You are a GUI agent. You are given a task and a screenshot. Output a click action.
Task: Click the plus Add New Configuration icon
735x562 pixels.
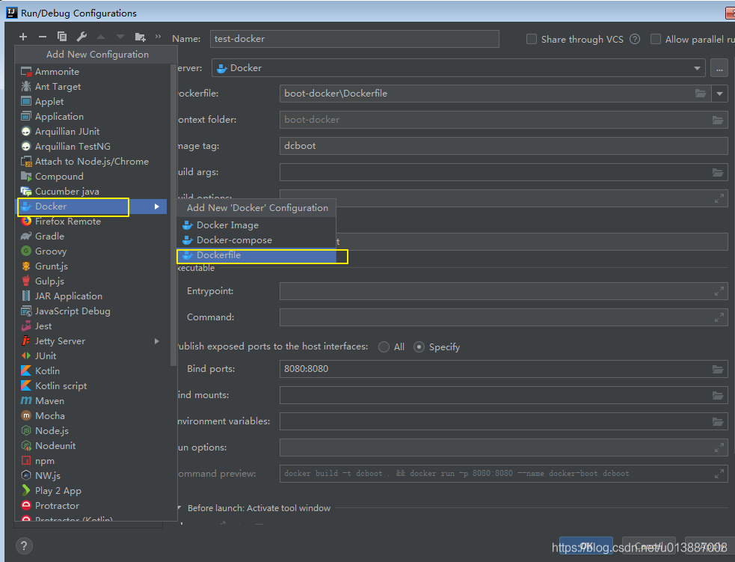(23, 37)
